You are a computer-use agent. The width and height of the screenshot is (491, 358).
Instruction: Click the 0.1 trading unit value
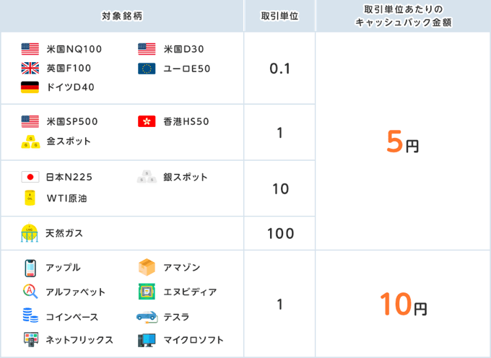point(279,69)
